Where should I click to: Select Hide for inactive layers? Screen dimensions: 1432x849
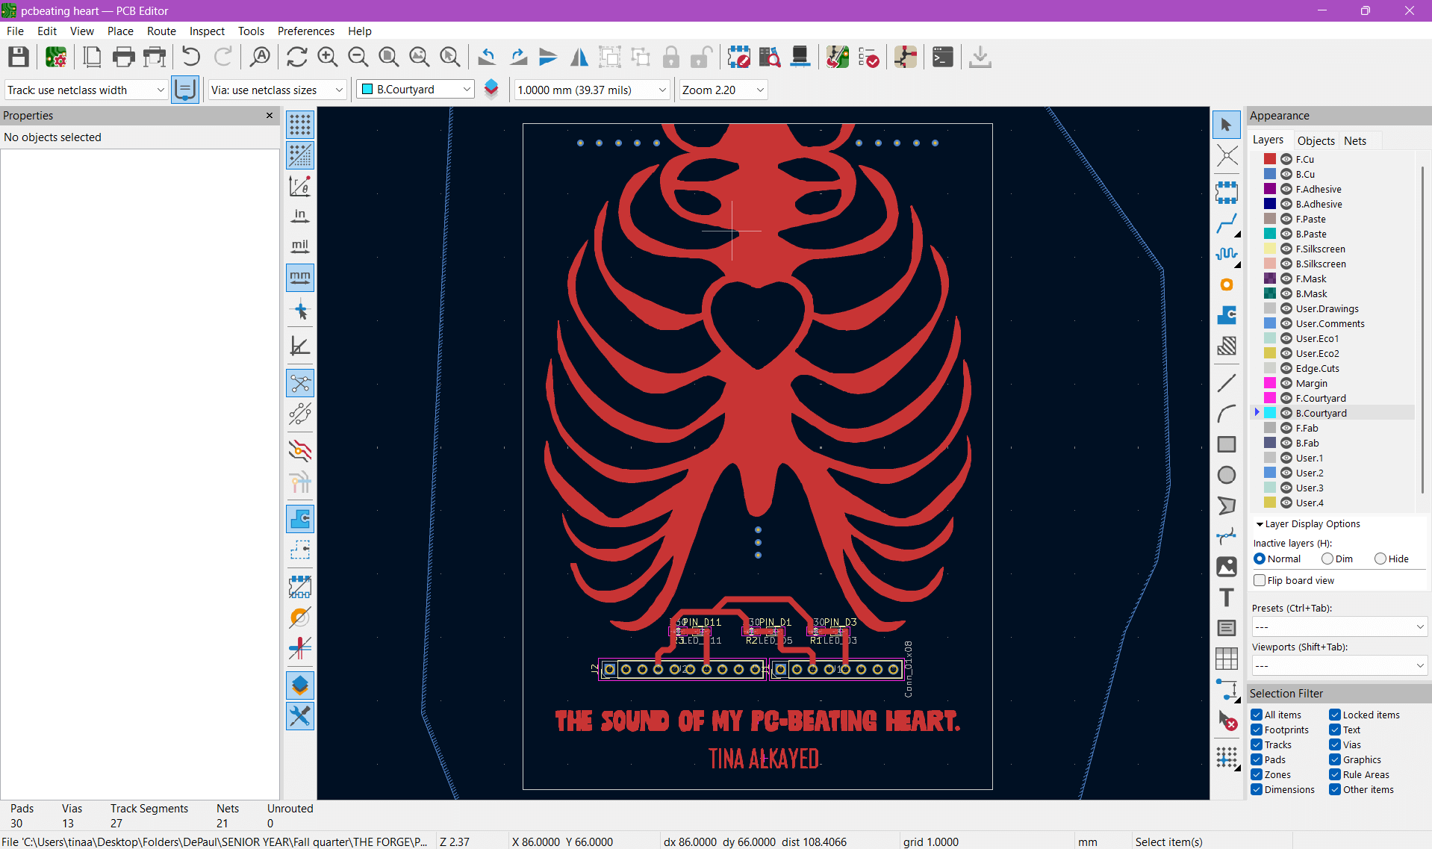[1380, 559]
